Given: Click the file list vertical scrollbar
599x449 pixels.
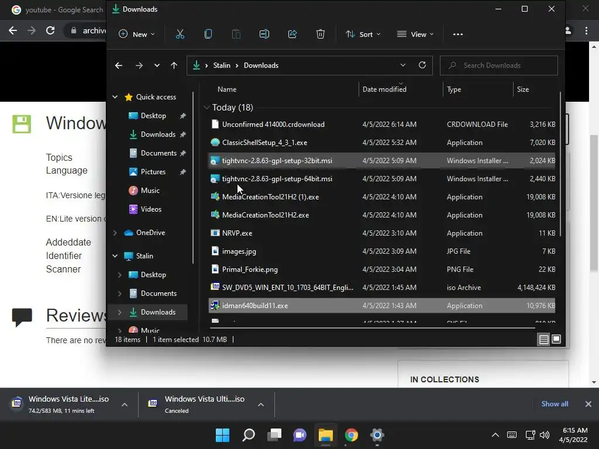Looking at the screenshot, I should [560, 164].
